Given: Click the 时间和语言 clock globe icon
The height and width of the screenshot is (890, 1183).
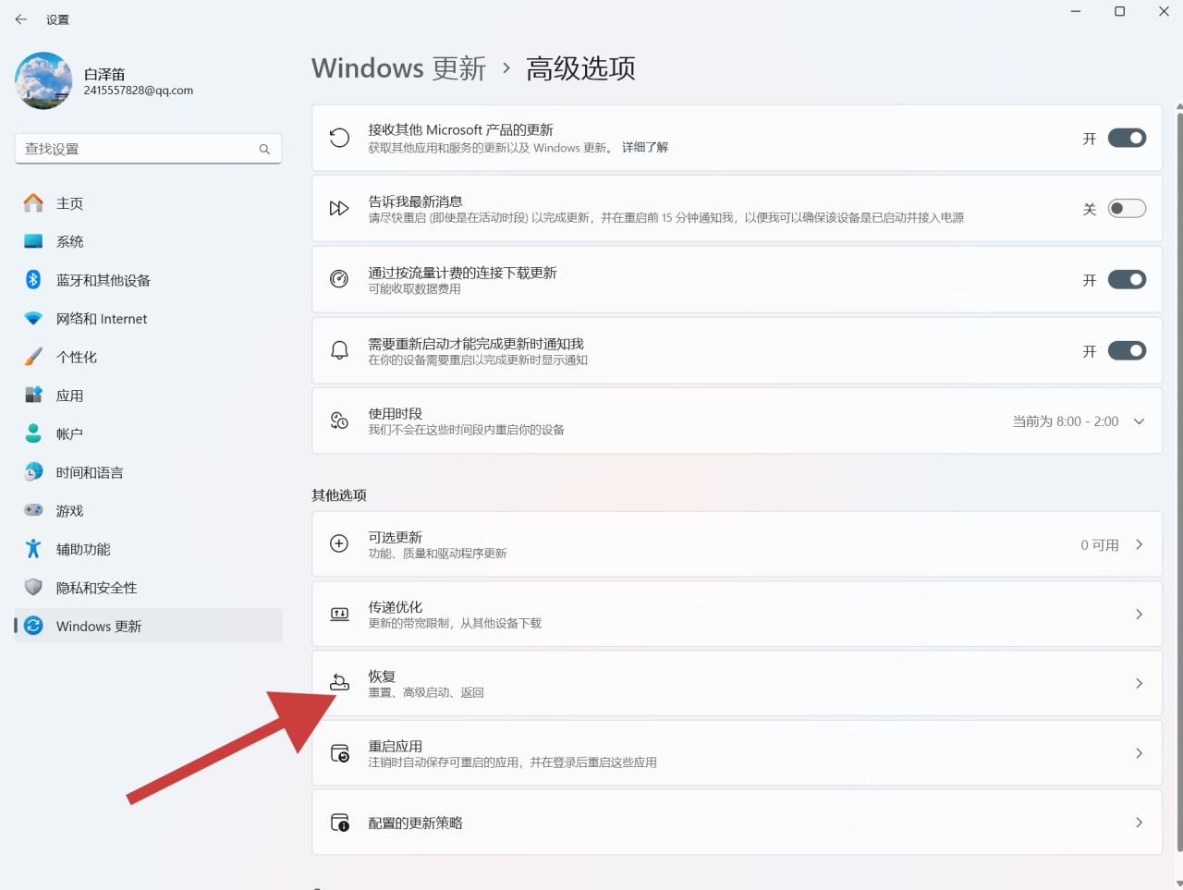Looking at the screenshot, I should (33, 472).
